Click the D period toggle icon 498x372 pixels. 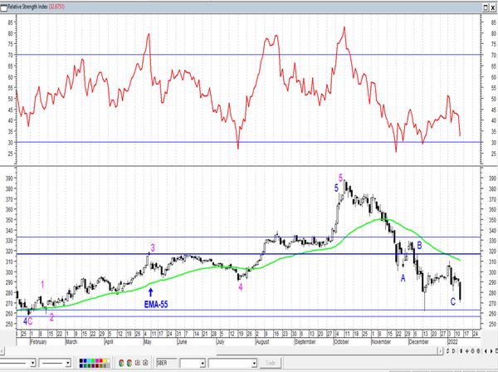[x=453, y=351]
